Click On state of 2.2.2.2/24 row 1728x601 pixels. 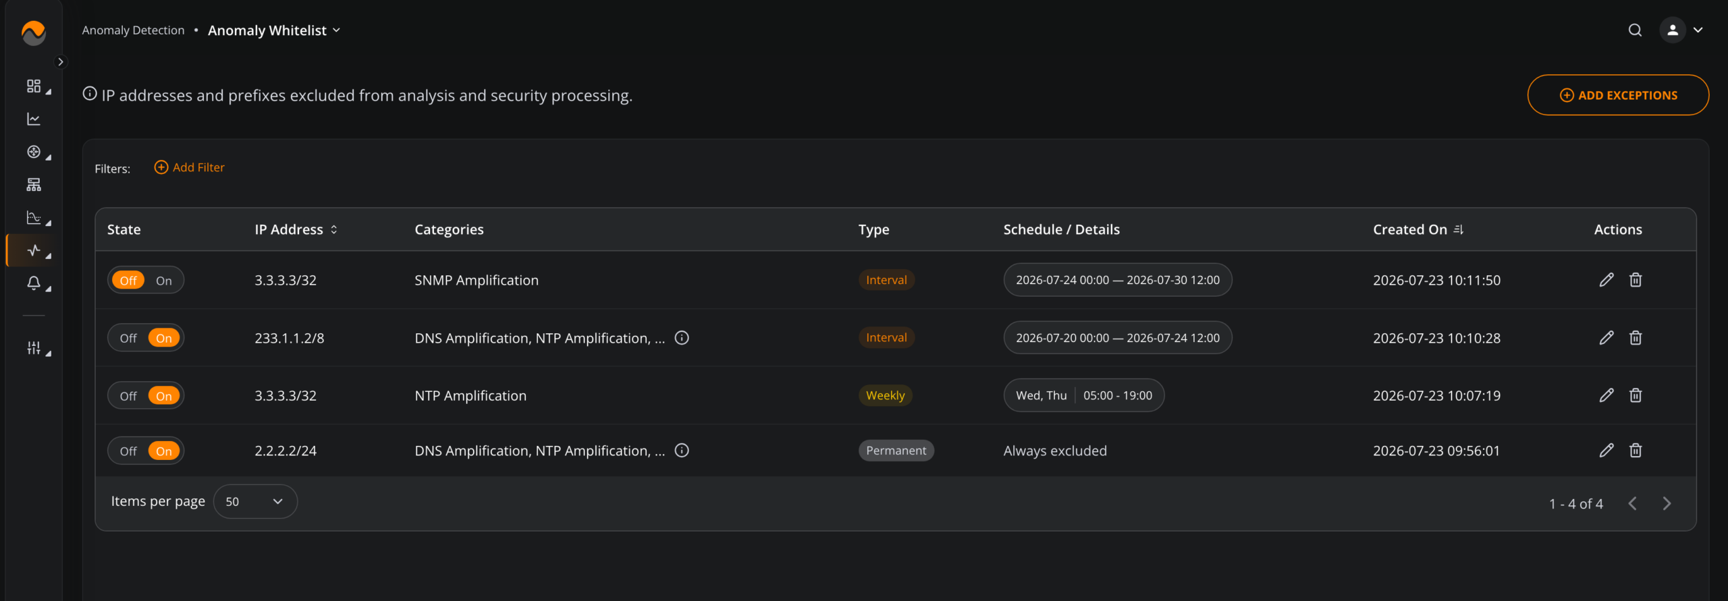pyautogui.click(x=164, y=451)
